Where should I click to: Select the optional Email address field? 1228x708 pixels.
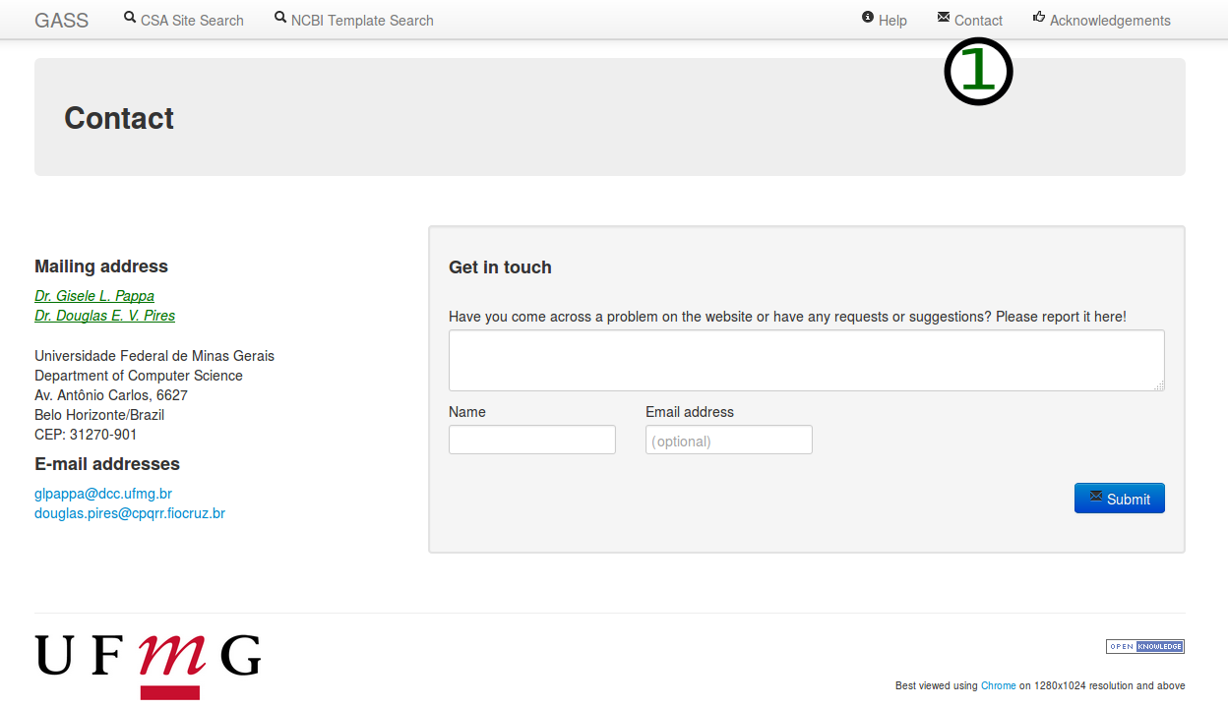point(728,440)
